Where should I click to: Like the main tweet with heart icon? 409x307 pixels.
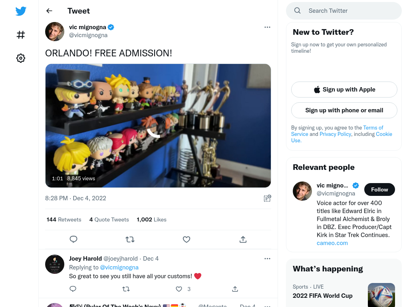click(x=187, y=239)
